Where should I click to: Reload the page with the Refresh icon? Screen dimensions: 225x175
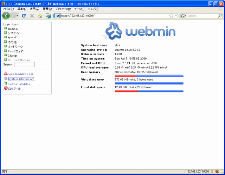tap(24, 16)
